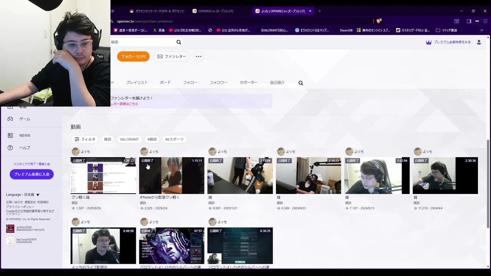Select the VALORANT filter chip

click(129, 139)
